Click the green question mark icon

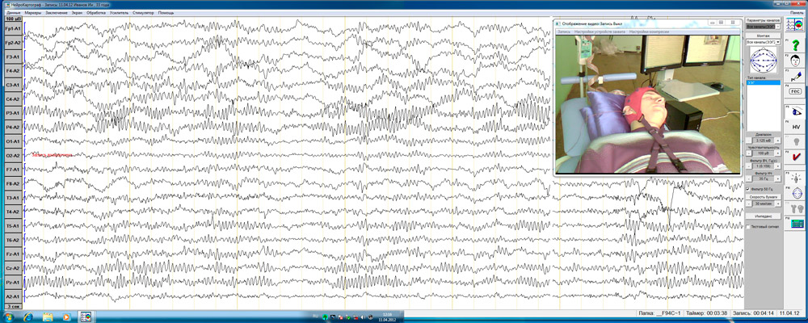tap(795, 47)
